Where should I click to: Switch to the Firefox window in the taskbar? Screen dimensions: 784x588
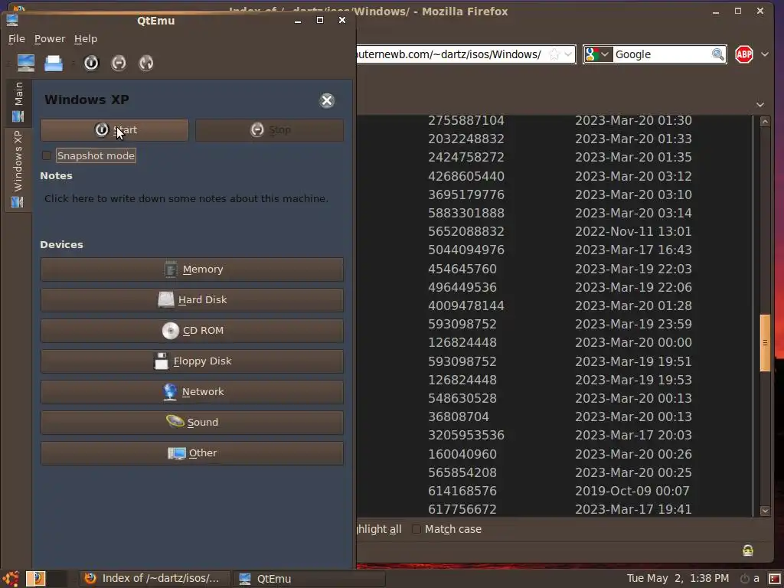point(155,579)
